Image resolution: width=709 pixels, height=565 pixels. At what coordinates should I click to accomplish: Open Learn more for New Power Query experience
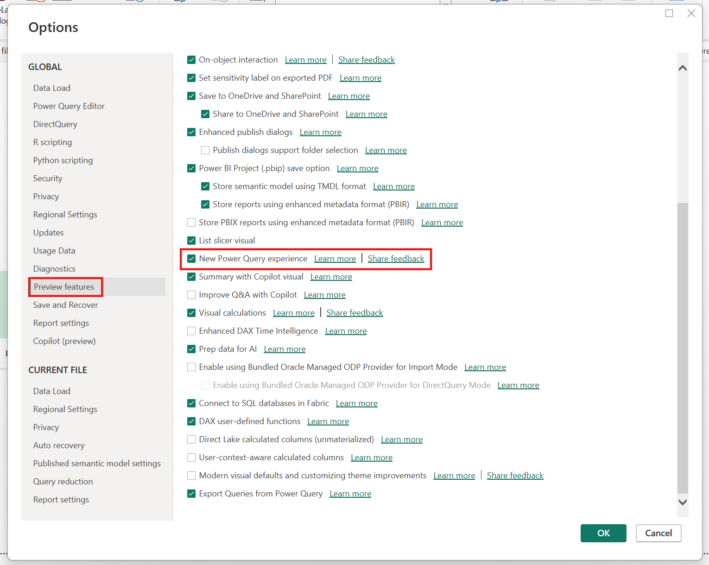click(335, 259)
